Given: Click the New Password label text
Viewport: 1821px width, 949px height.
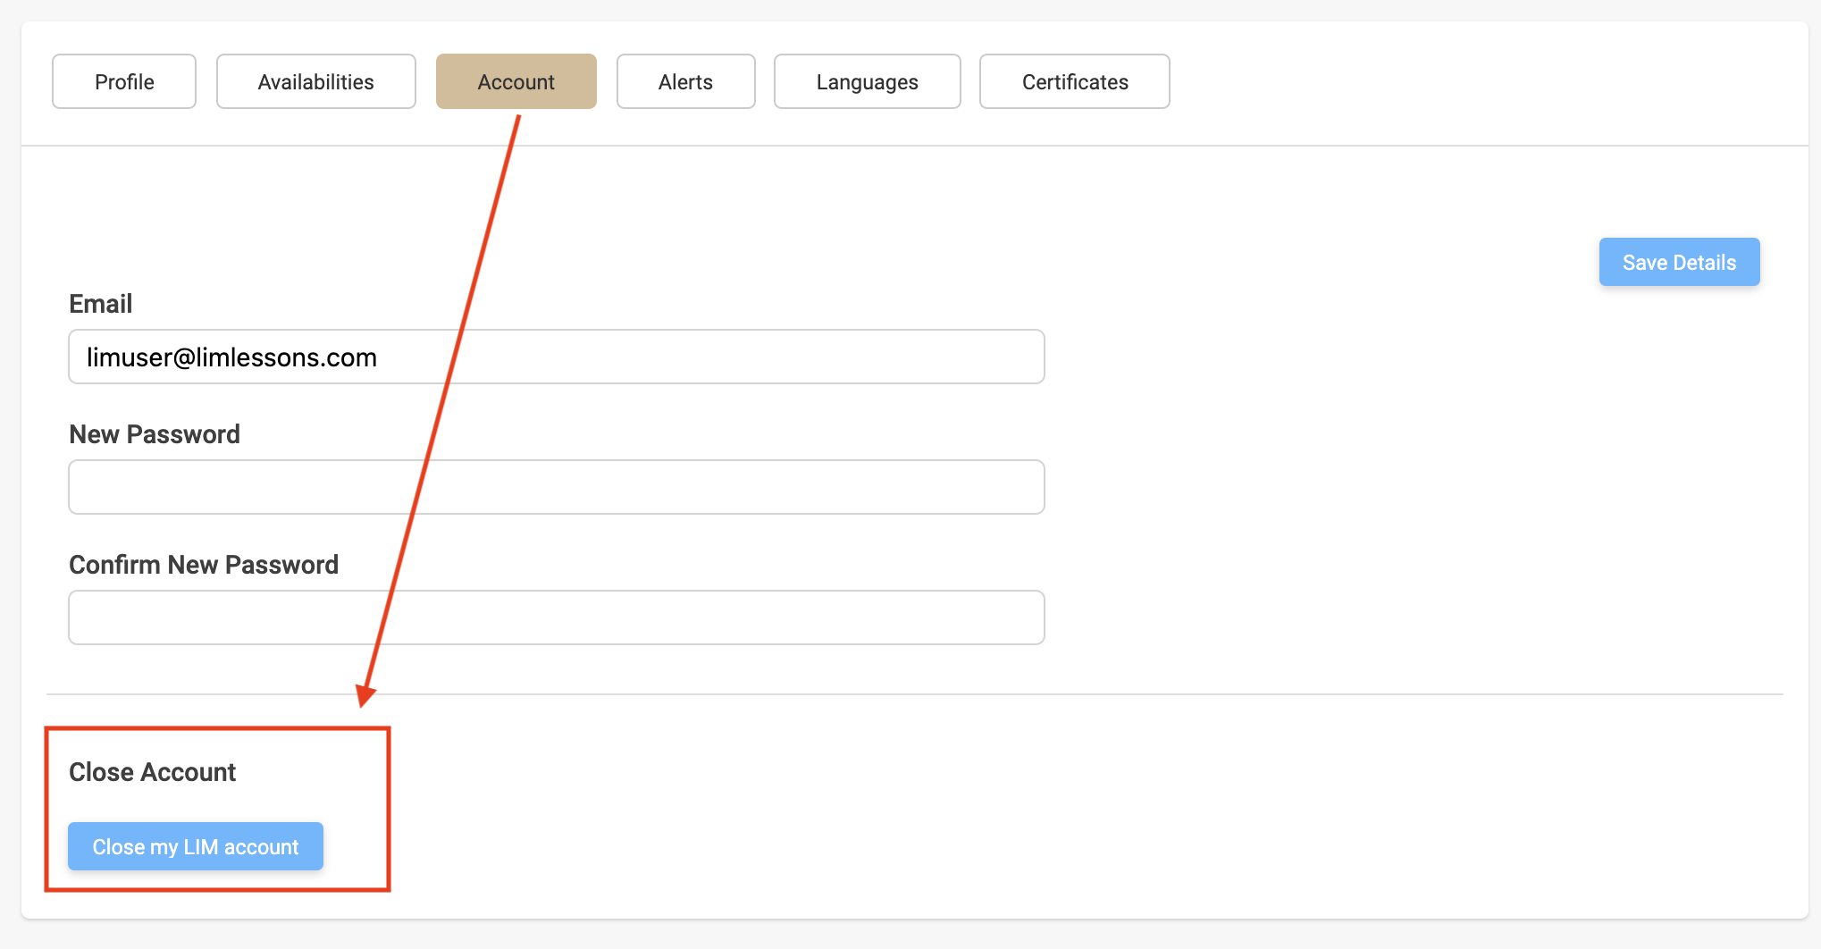Looking at the screenshot, I should click(x=155, y=434).
